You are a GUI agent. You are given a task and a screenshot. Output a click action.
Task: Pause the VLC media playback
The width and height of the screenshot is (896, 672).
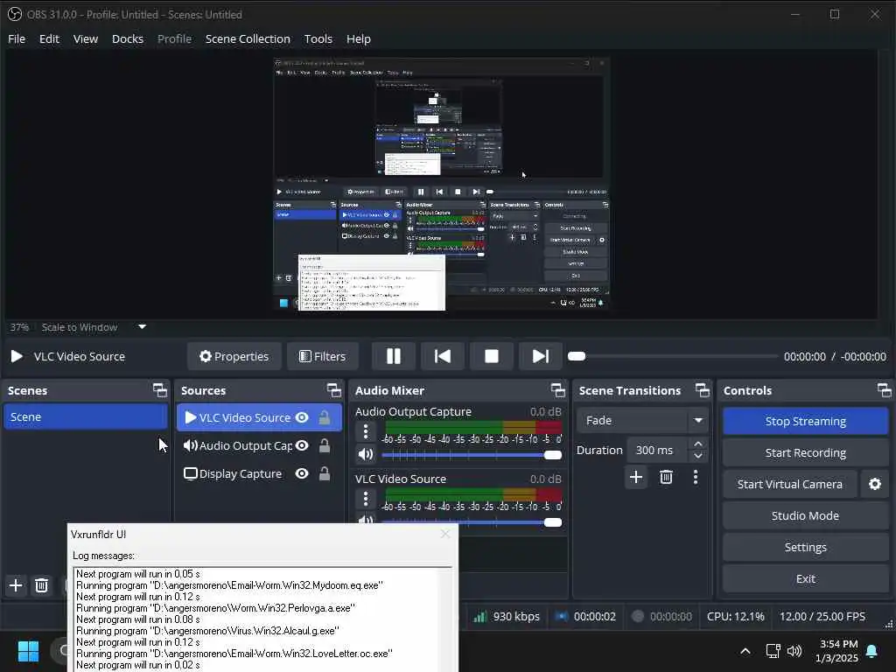pyautogui.click(x=394, y=357)
